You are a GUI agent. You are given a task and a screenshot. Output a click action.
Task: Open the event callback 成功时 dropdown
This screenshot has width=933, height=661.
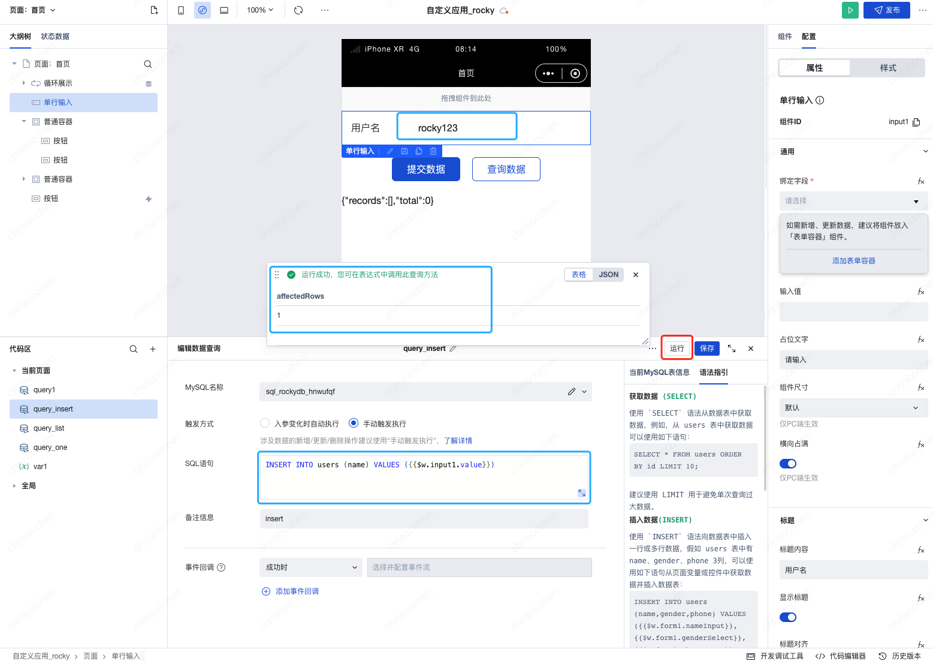coord(311,567)
